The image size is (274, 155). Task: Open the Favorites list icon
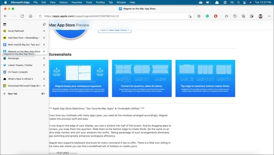[x=227, y=16]
